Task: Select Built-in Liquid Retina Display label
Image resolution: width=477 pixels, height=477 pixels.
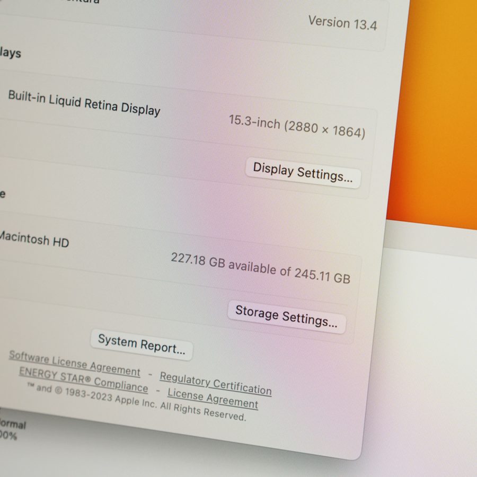Action: [84, 103]
